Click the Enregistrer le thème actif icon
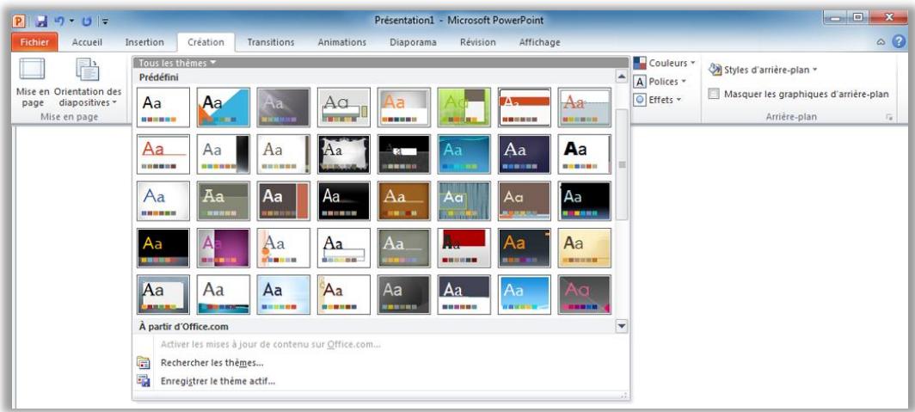Viewport: 915px width, 412px height. point(143,380)
